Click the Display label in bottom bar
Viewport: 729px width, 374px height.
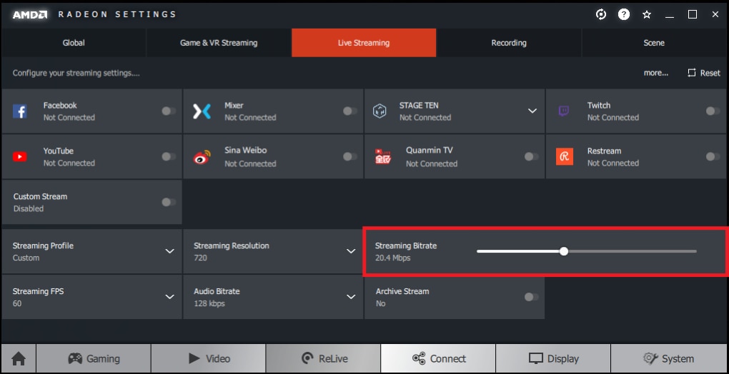click(x=563, y=359)
